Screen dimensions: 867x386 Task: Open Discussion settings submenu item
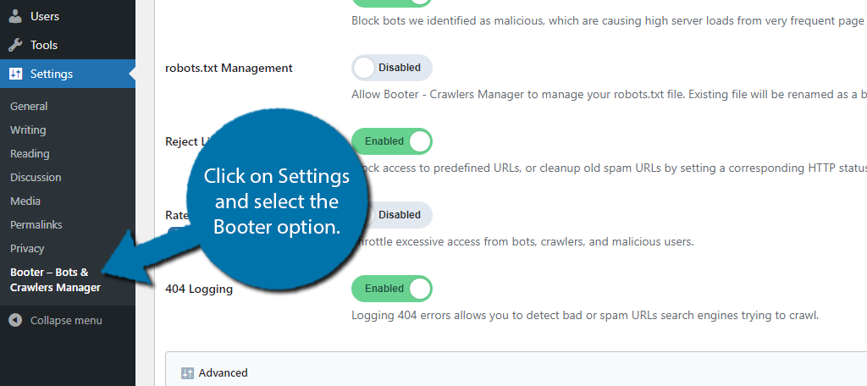coord(36,178)
